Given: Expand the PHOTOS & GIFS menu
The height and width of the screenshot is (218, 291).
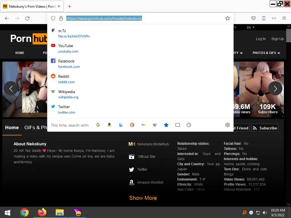Looking at the screenshot, I should [x=266, y=53].
